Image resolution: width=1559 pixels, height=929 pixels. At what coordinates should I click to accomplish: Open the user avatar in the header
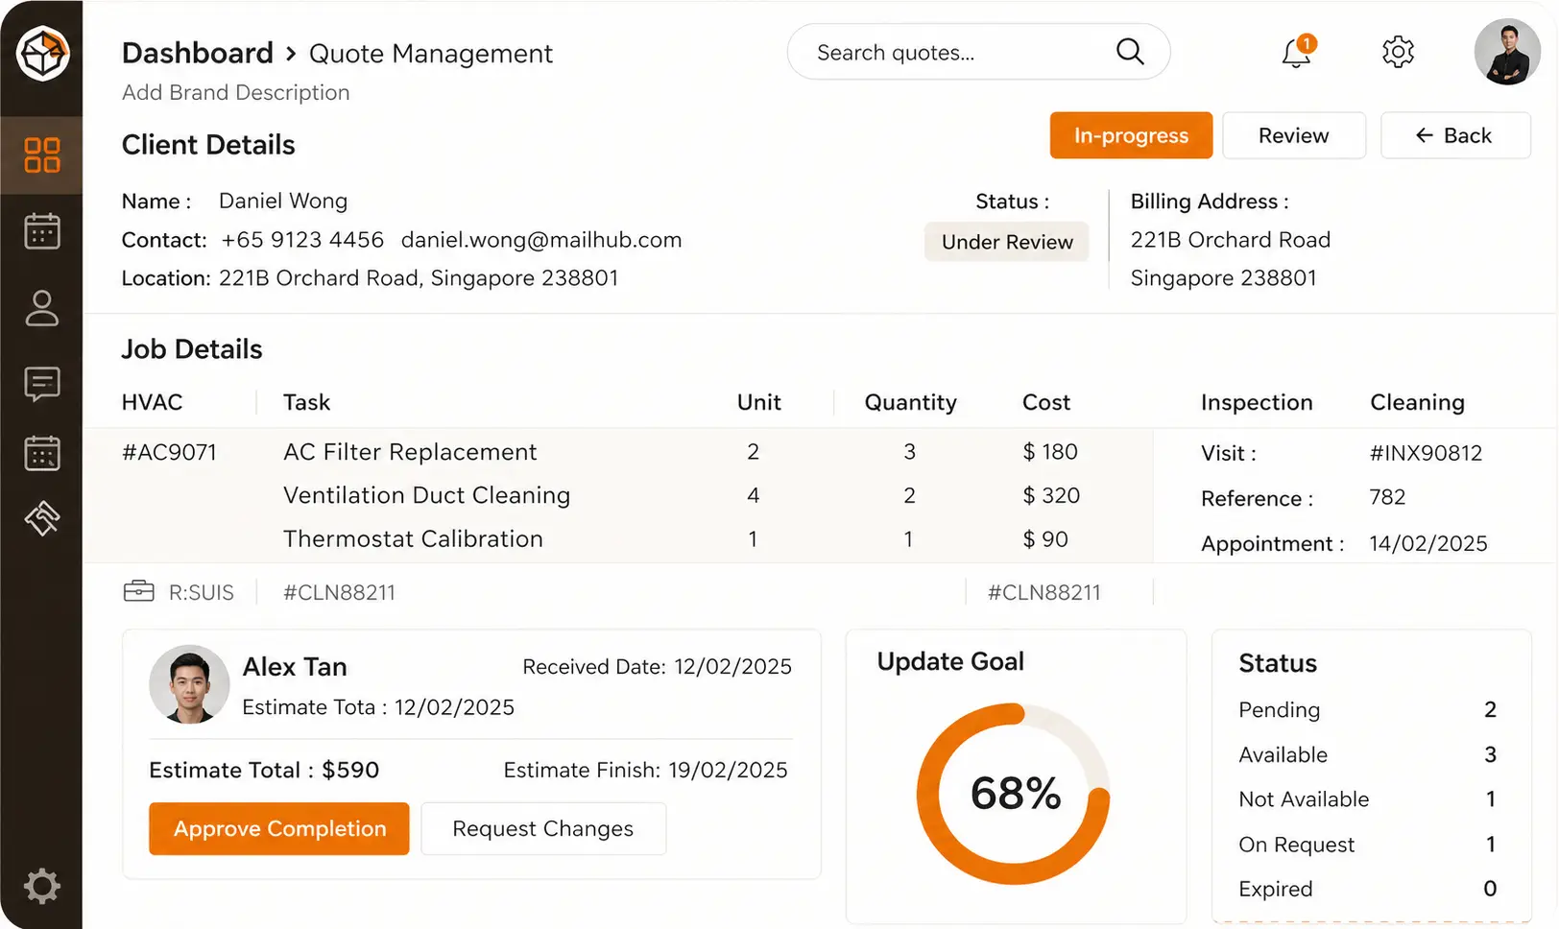point(1507,52)
